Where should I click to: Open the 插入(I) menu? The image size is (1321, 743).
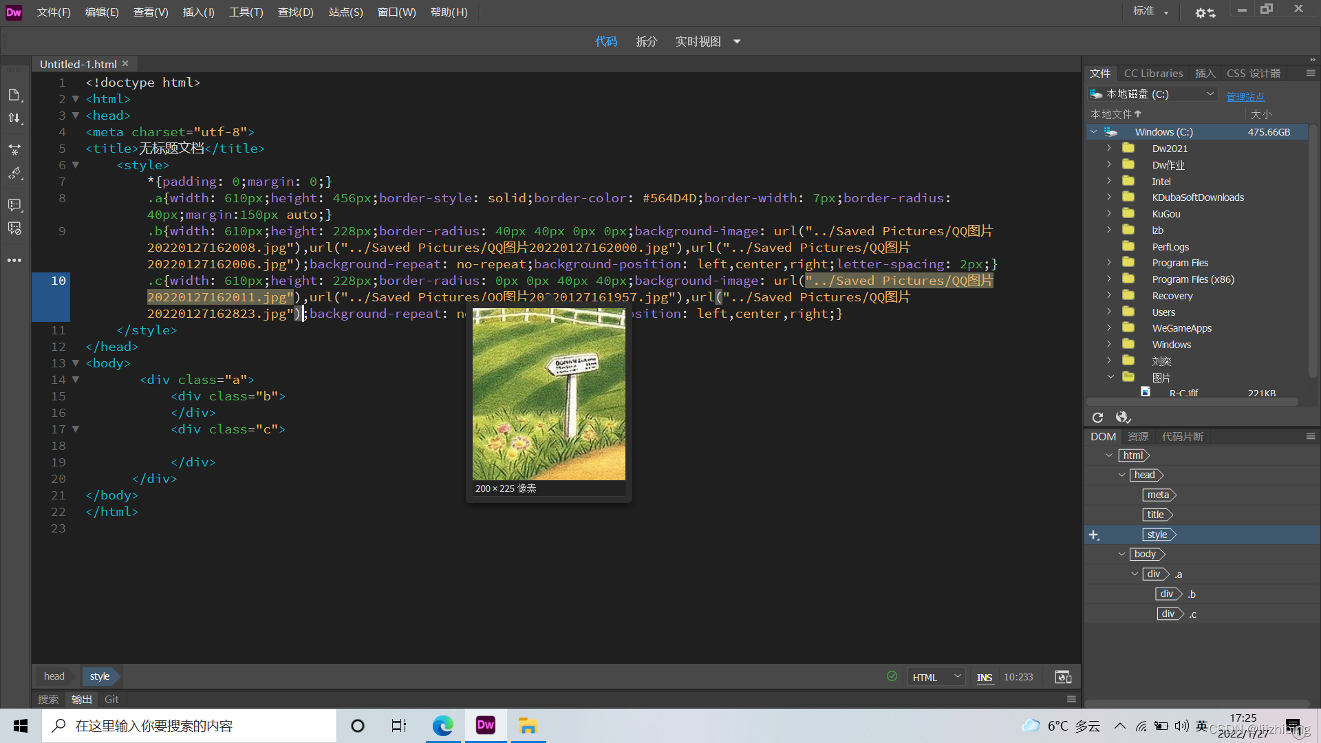click(198, 12)
